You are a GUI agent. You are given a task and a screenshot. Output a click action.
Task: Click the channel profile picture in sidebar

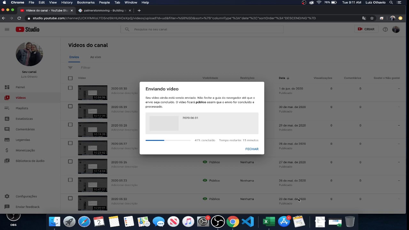[29, 54]
